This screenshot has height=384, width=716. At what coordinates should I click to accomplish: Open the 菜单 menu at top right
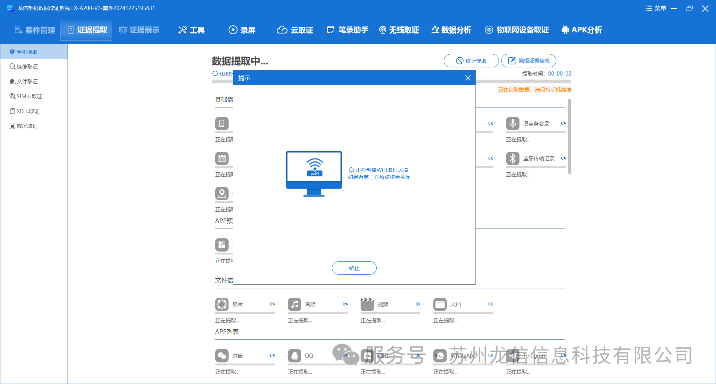(656, 9)
